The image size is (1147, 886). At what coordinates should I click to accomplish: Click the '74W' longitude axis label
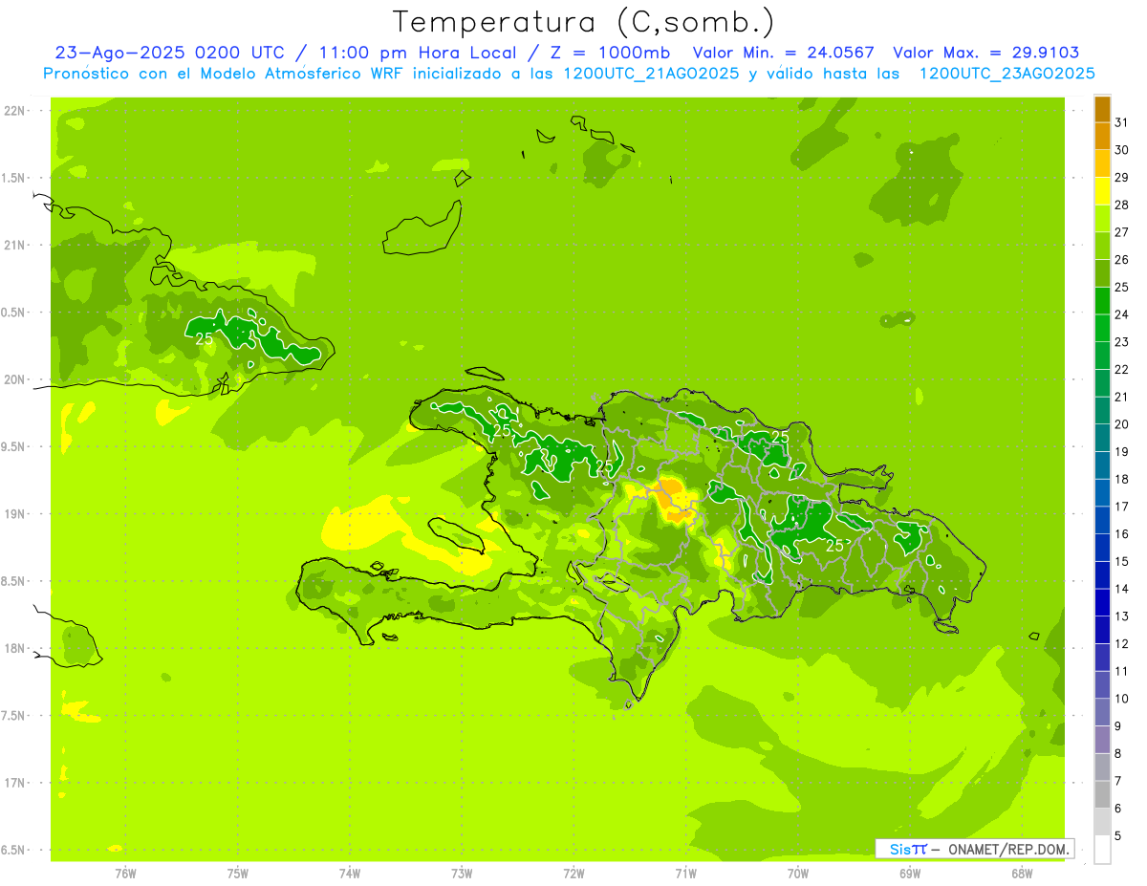pyautogui.click(x=350, y=874)
